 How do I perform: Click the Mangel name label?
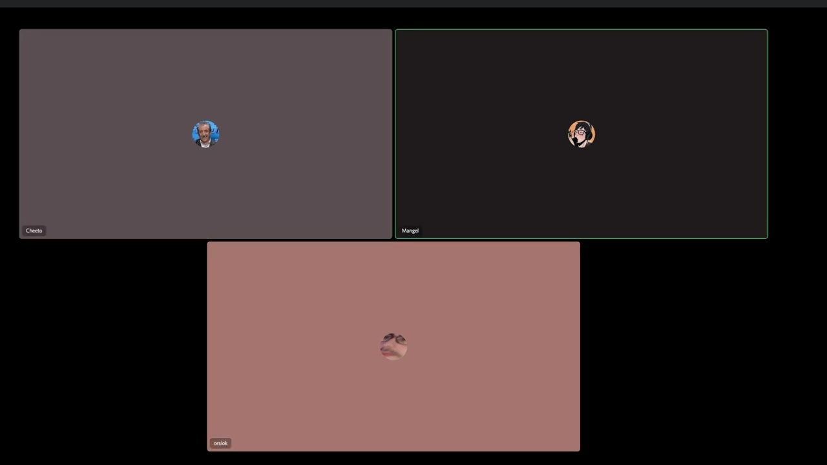pyautogui.click(x=410, y=231)
